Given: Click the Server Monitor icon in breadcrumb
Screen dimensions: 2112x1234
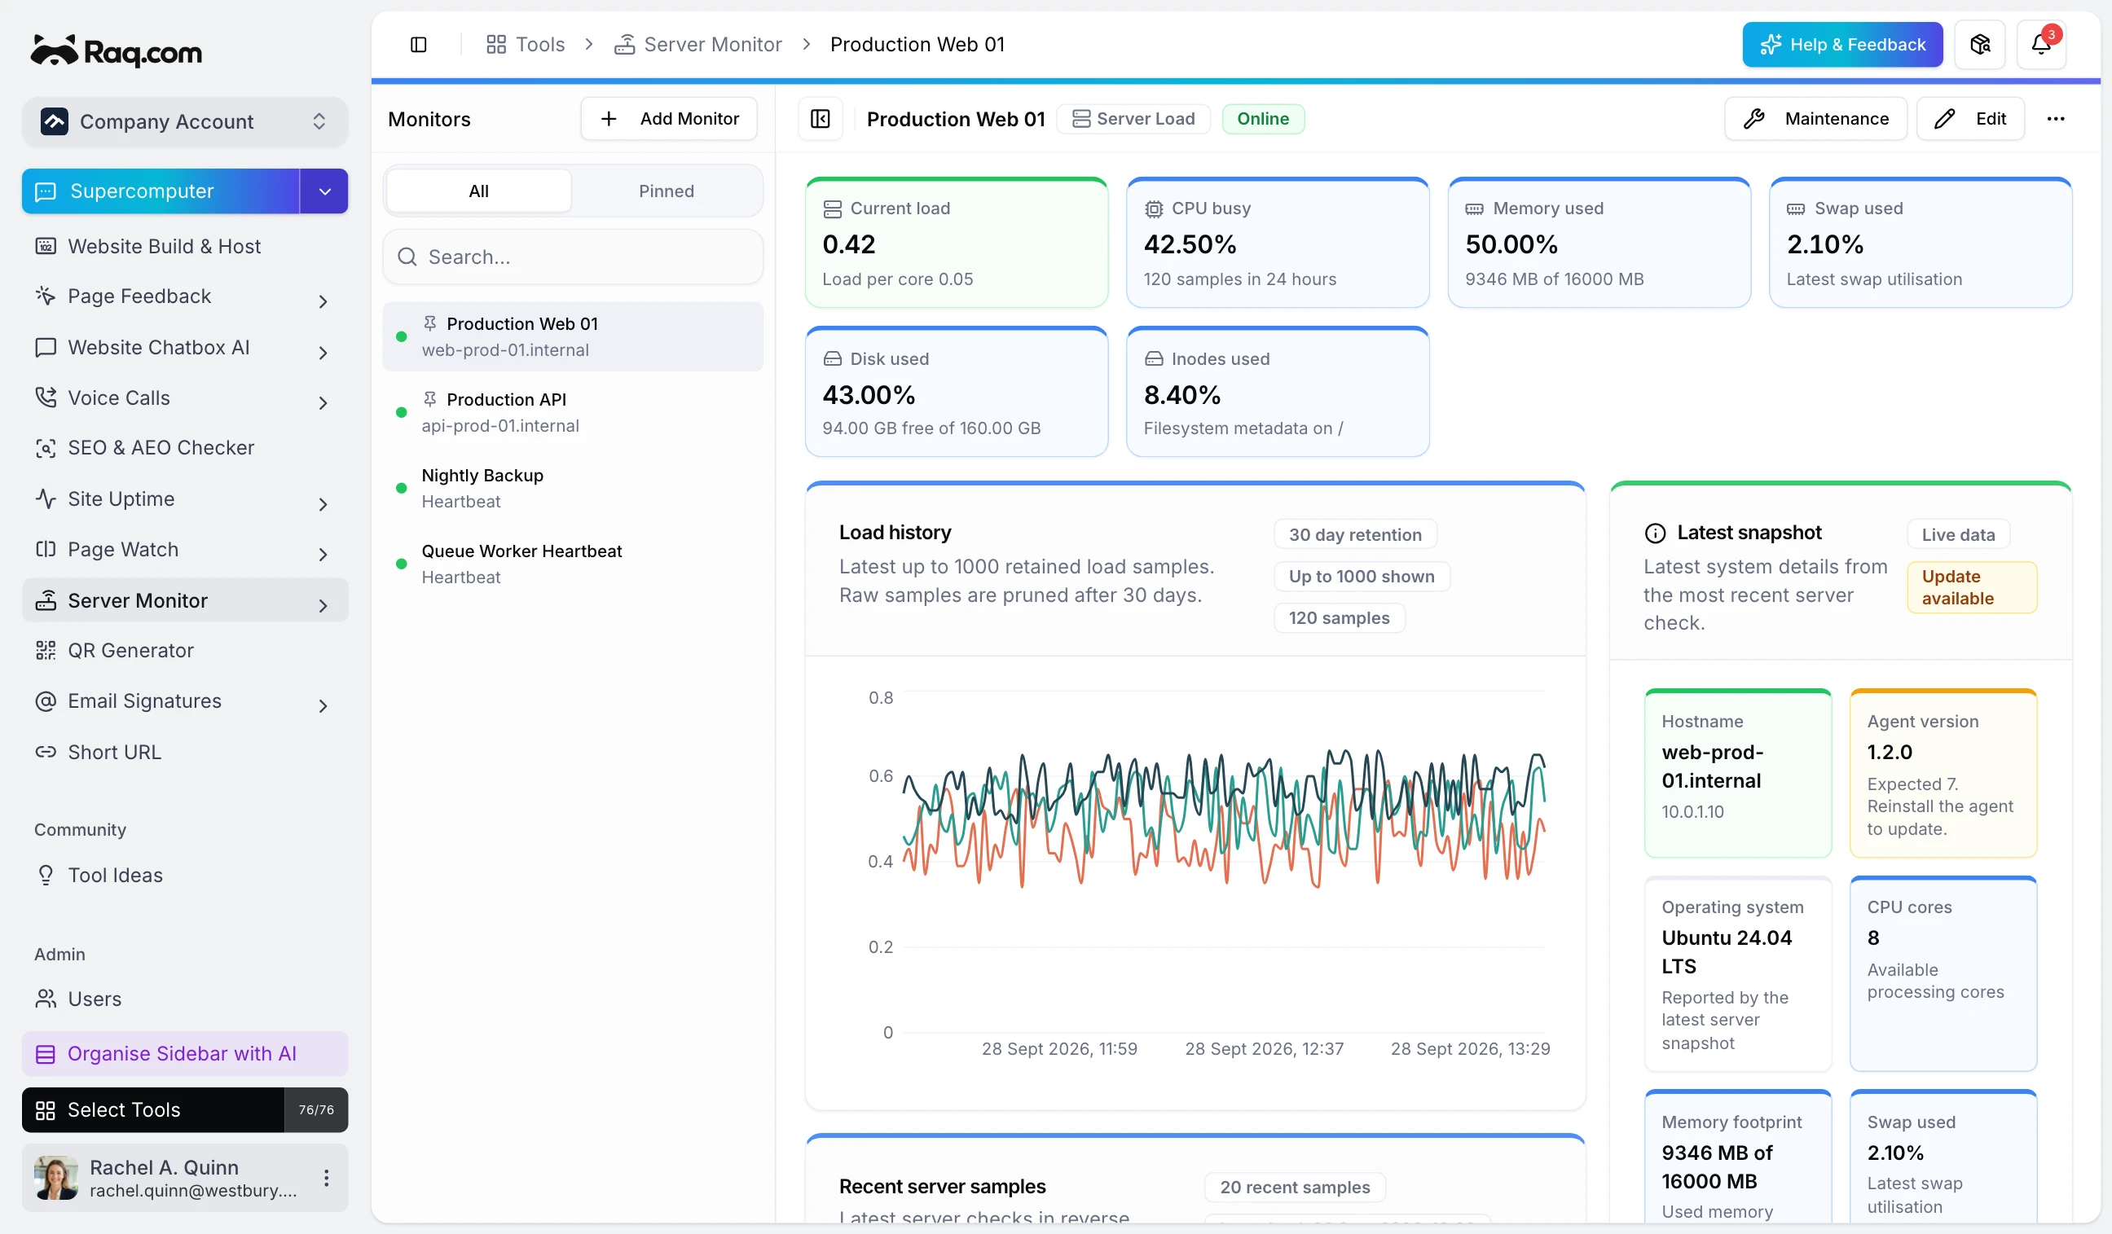Looking at the screenshot, I should click(x=624, y=45).
